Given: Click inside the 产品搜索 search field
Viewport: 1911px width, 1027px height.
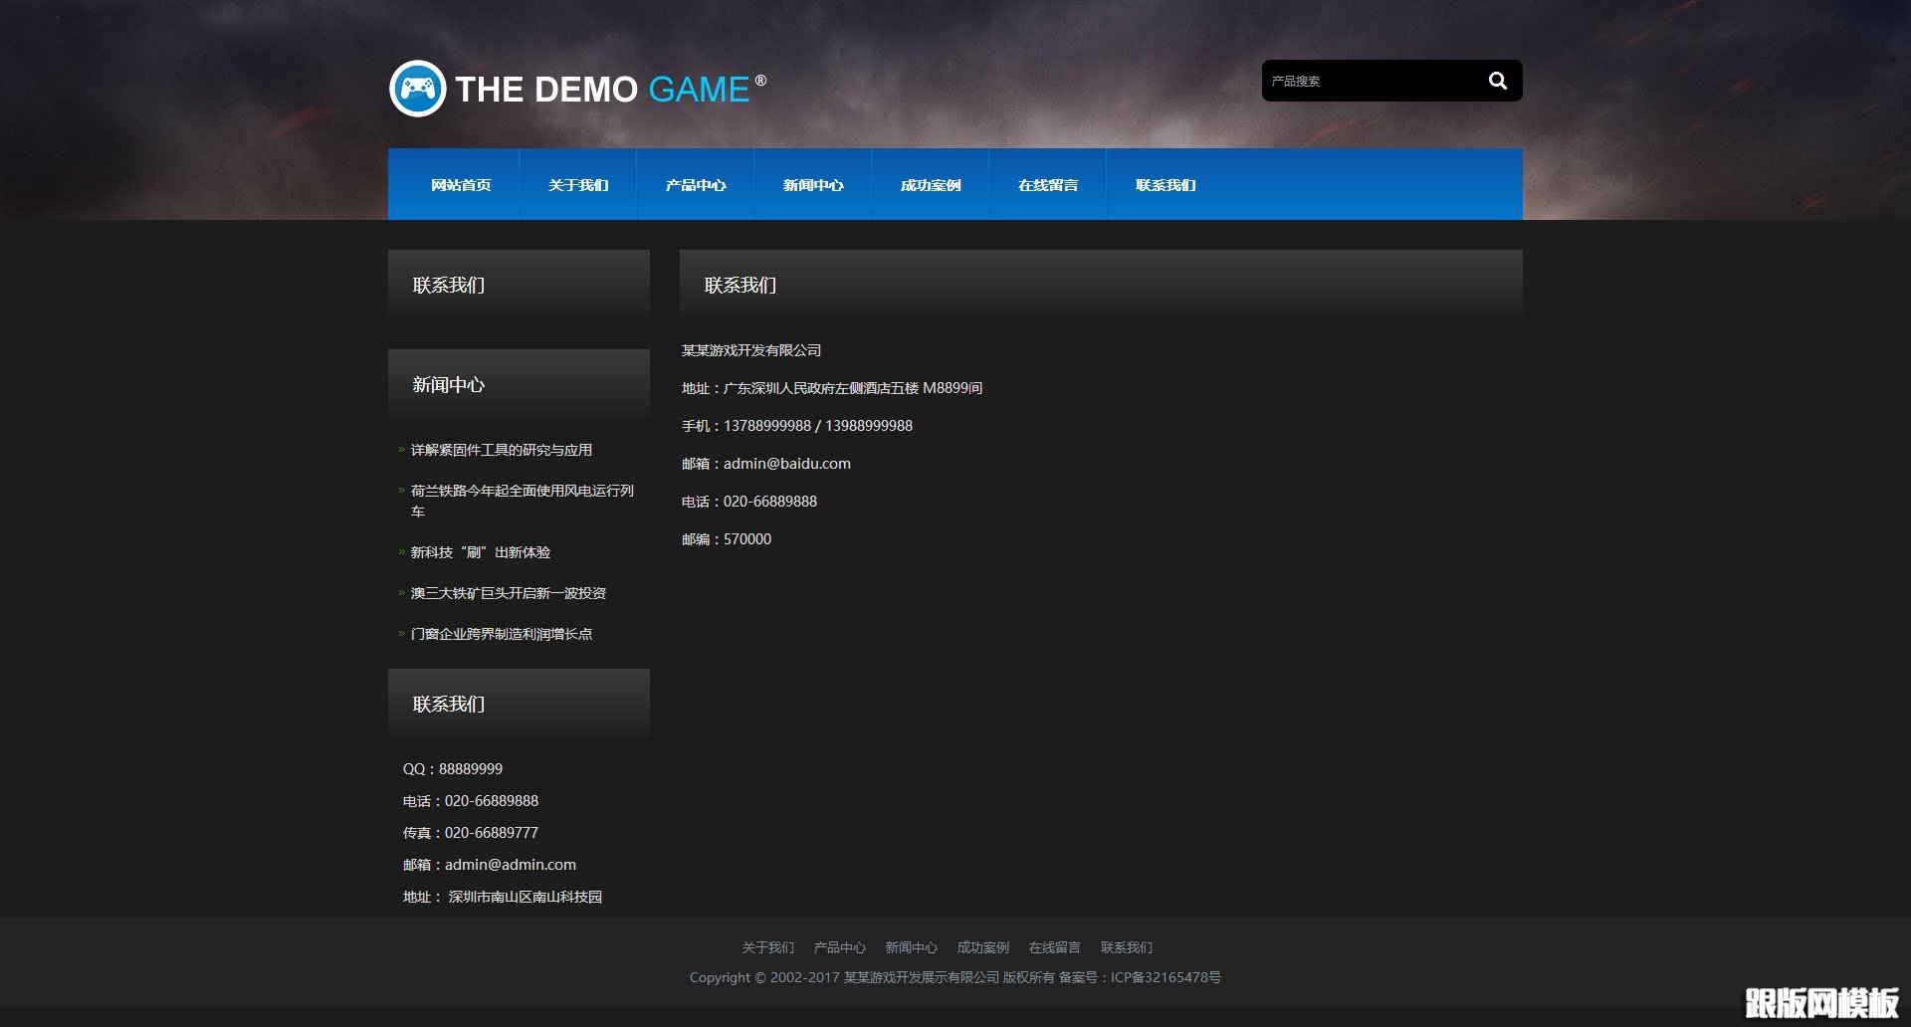Looking at the screenshot, I should pos(1369,81).
